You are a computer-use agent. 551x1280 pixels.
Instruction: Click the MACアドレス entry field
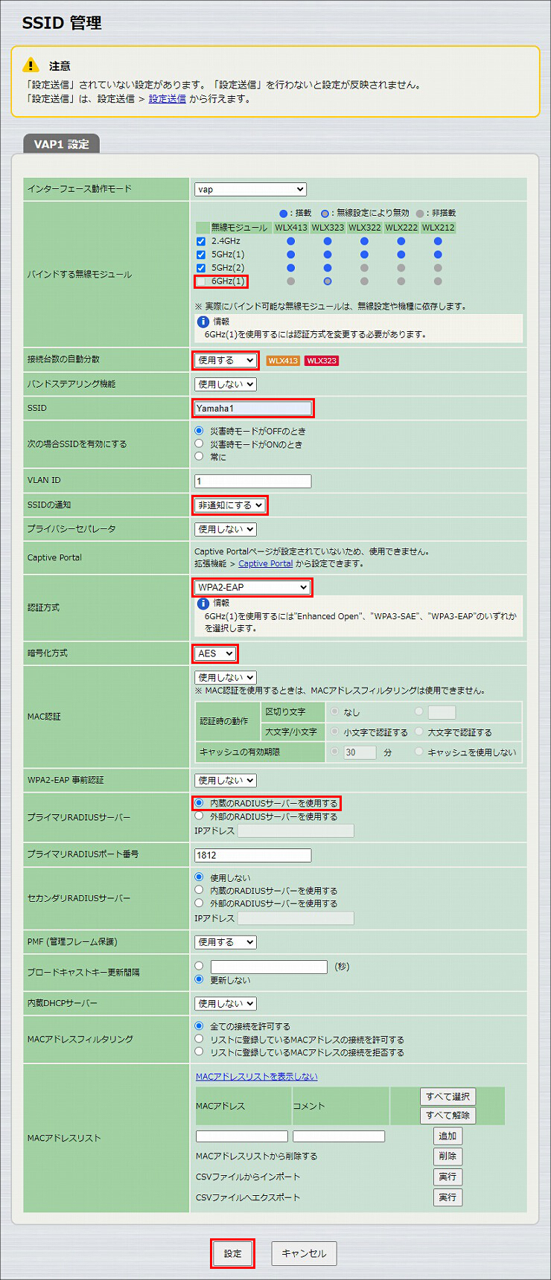click(242, 1136)
